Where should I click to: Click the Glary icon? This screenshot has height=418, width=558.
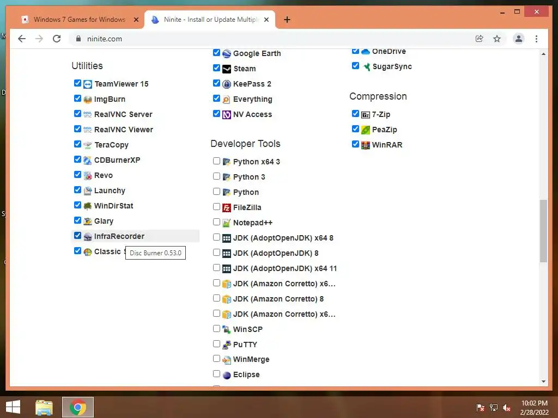click(x=88, y=222)
